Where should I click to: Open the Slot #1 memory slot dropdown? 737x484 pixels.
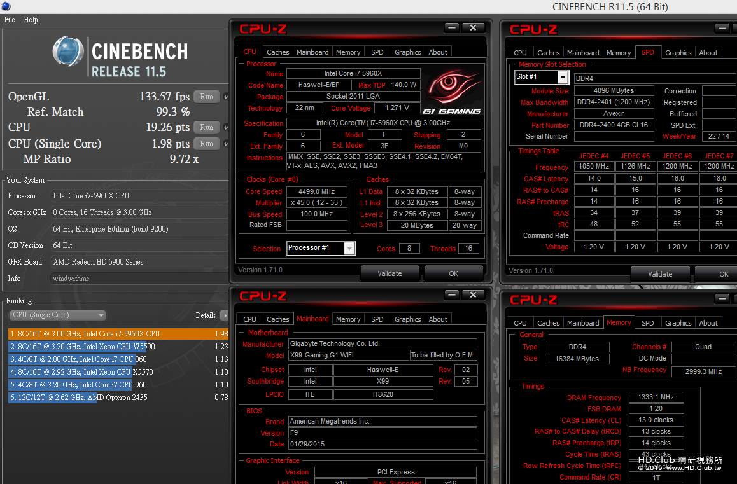click(563, 77)
